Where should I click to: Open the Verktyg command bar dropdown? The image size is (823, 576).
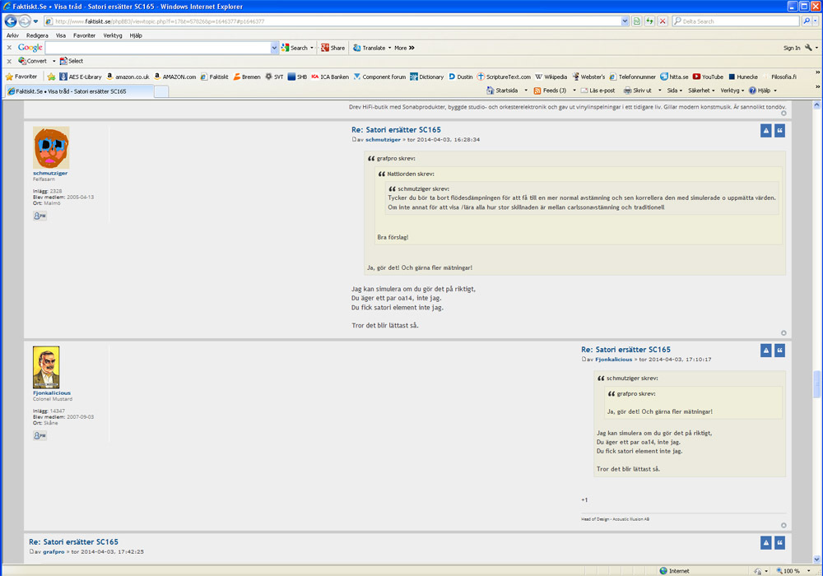[x=732, y=91]
